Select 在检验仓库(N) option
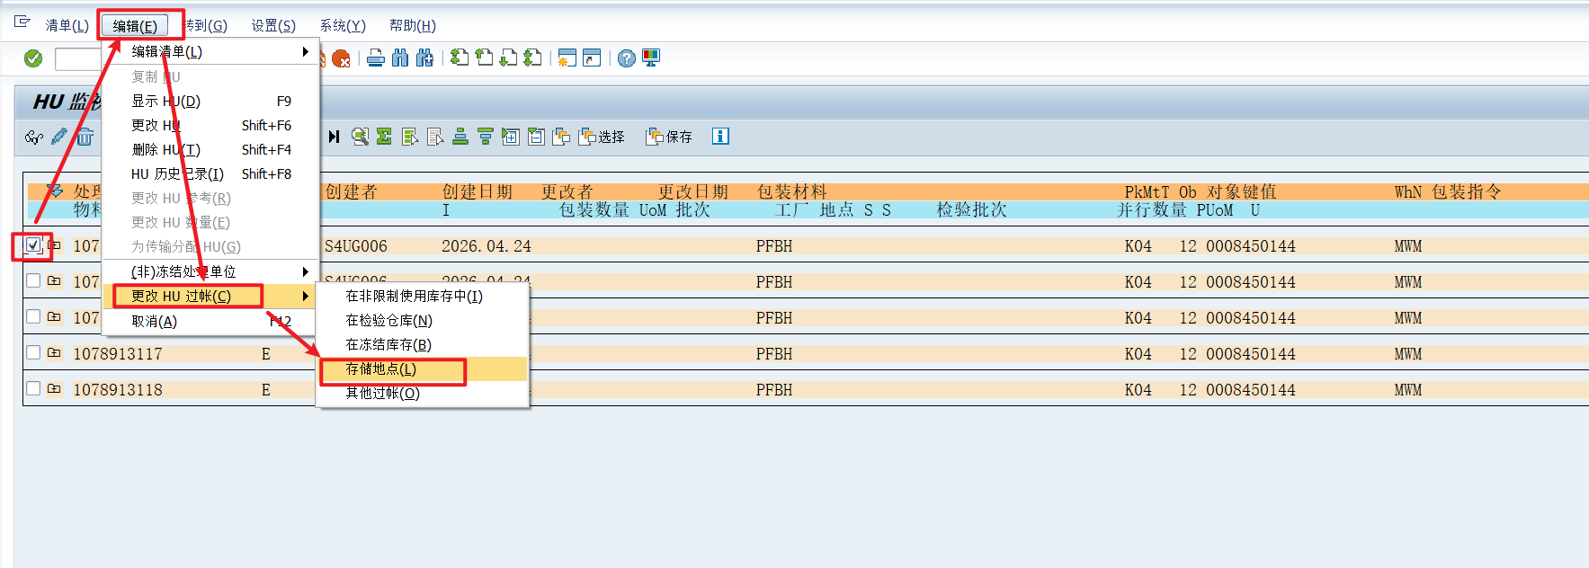This screenshot has height=568, width=1589. click(422, 320)
